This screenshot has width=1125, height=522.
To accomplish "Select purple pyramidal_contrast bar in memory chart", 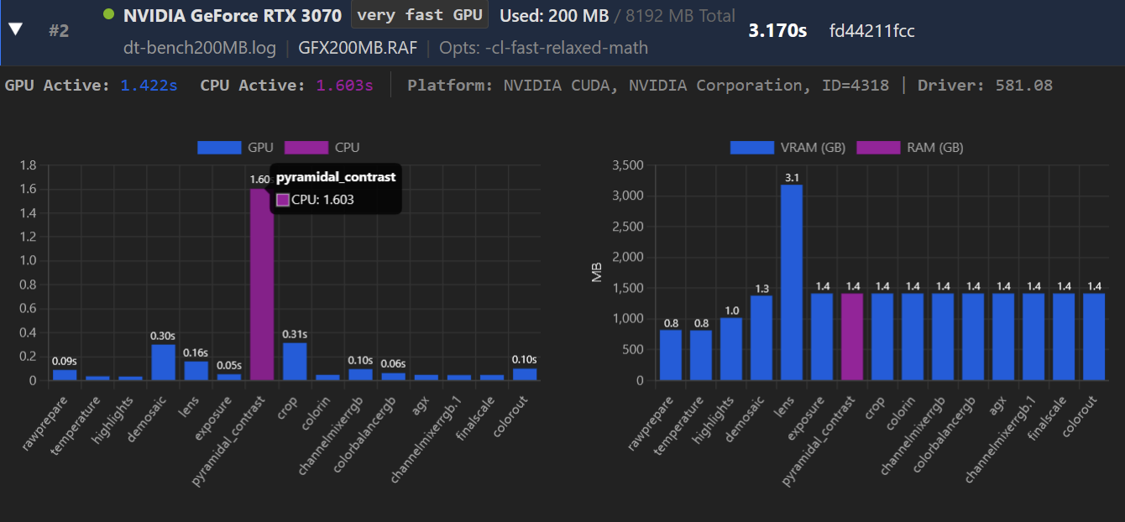I will tap(852, 337).
